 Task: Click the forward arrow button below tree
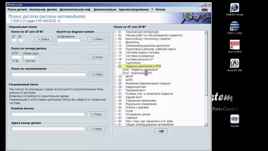click(161, 131)
